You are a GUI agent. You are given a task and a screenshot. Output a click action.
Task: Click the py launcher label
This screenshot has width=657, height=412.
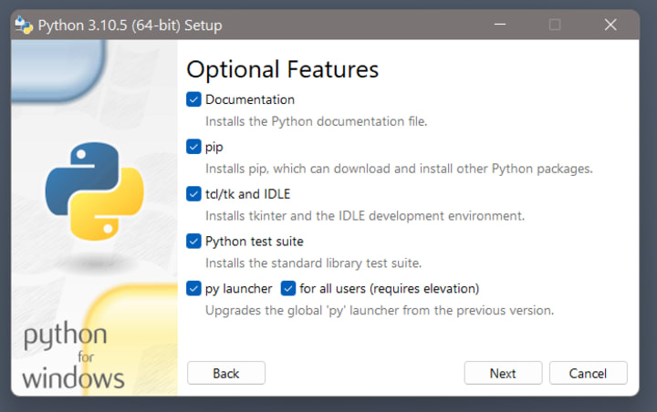(x=238, y=289)
